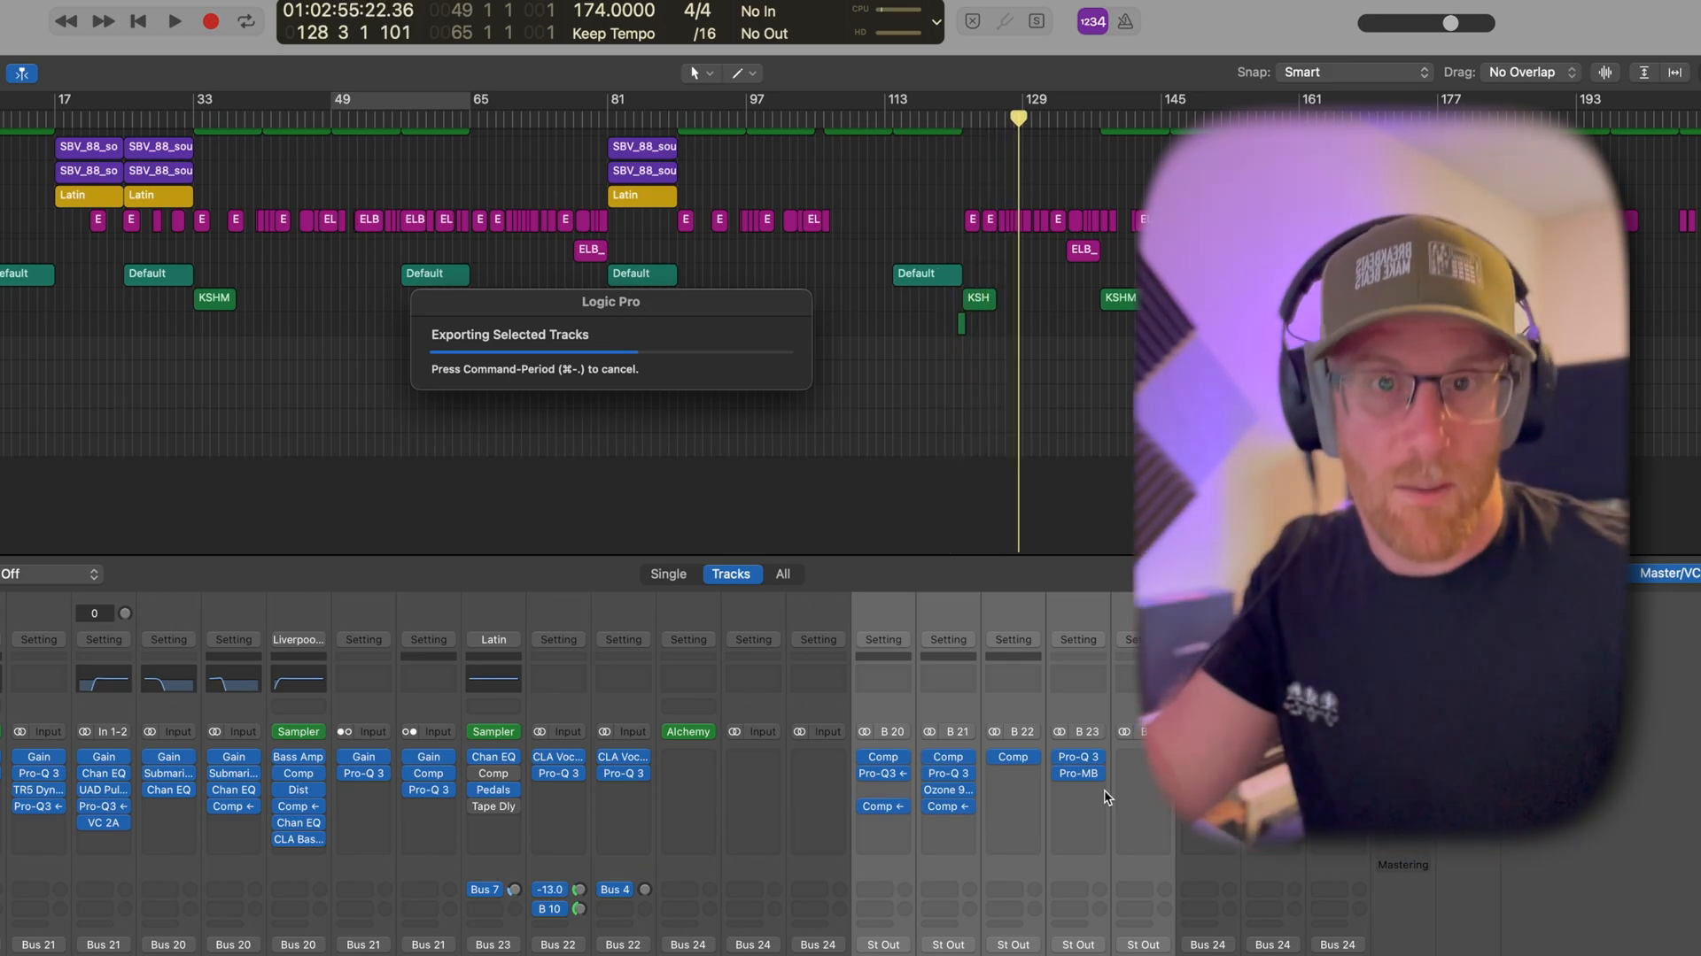This screenshot has width=1701, height=956.
Task: Toggle the purple 1234 count-in button
Action: (x=1091, y=21)
